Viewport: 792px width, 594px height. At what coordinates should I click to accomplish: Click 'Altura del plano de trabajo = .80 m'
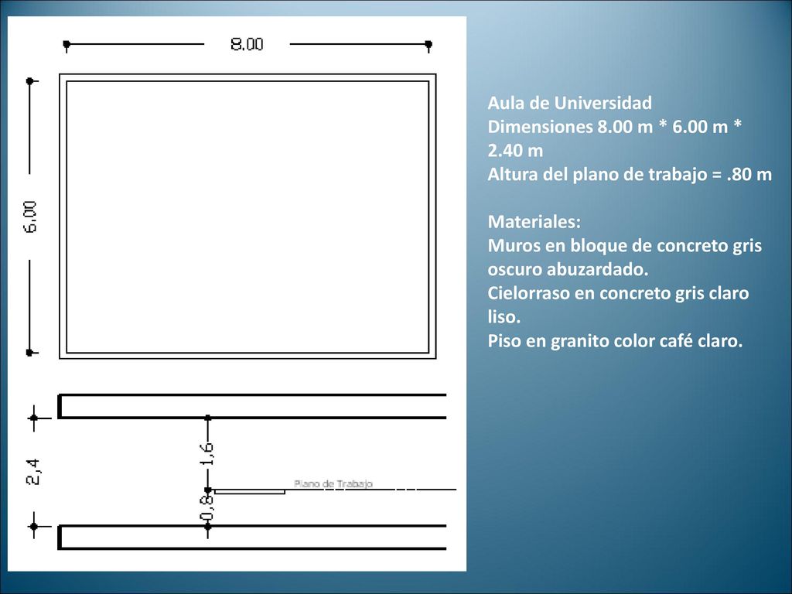coord(630,174)
